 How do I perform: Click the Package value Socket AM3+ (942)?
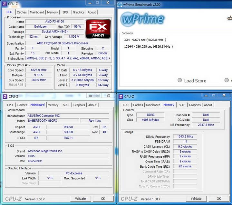(x=54, y=32)
